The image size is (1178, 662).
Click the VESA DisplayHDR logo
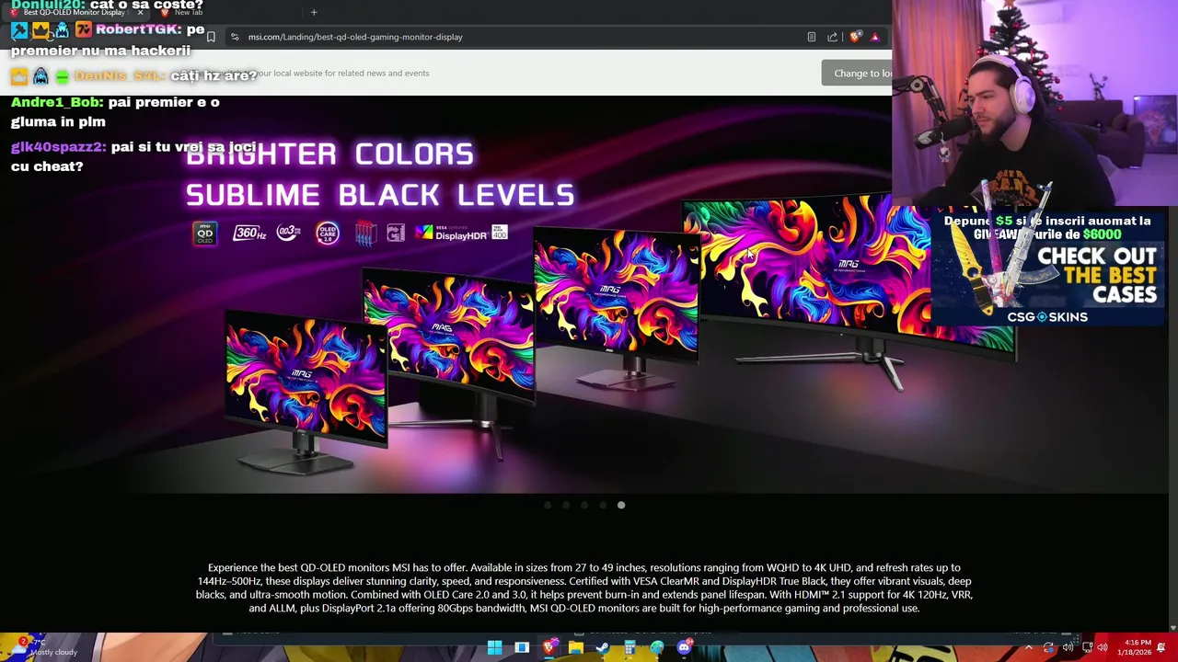(450, 234)
